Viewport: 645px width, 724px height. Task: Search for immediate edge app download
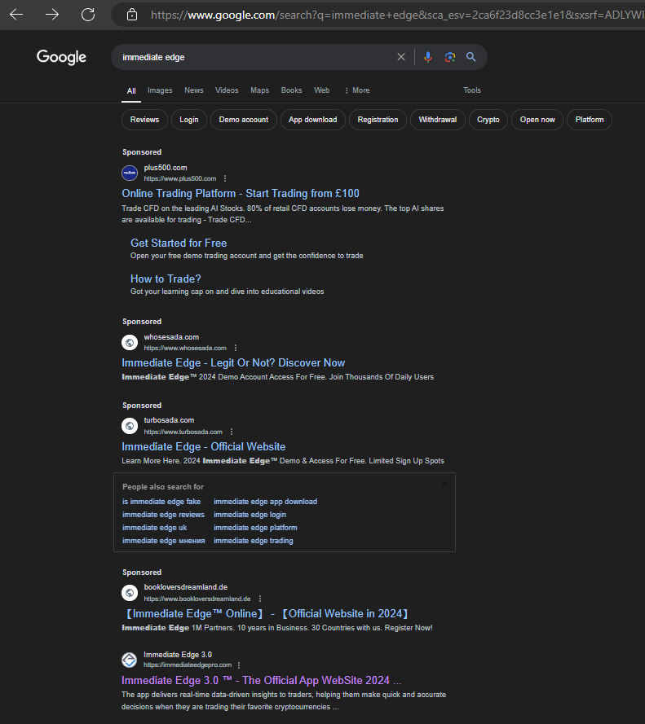tap(265, 502)
